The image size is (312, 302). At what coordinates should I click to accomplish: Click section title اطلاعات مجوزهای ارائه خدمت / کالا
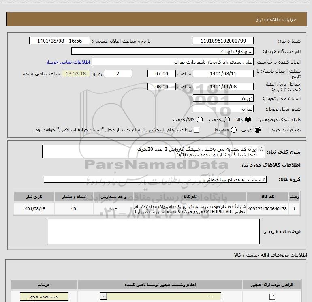coord(270,255)
